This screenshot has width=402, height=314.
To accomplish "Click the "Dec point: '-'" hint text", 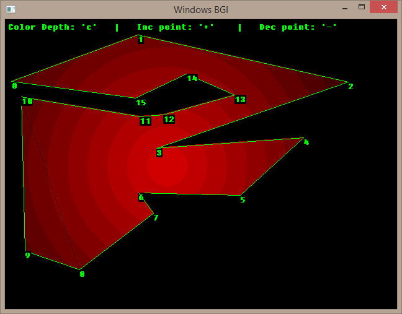I will [x=298, y=27].
